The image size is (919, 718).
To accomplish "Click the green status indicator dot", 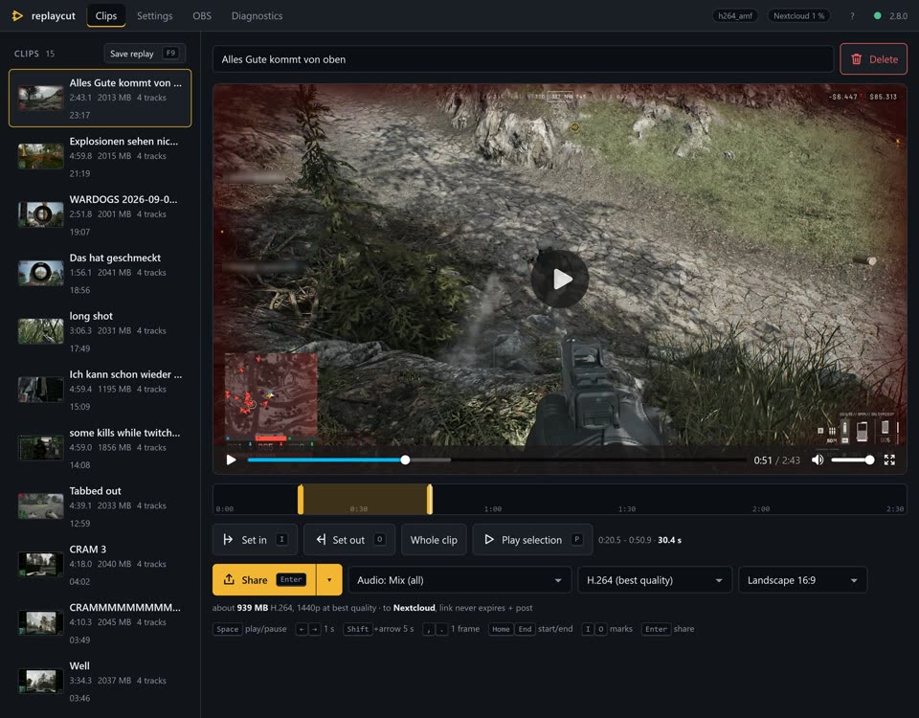I will [x=878, y=16].
